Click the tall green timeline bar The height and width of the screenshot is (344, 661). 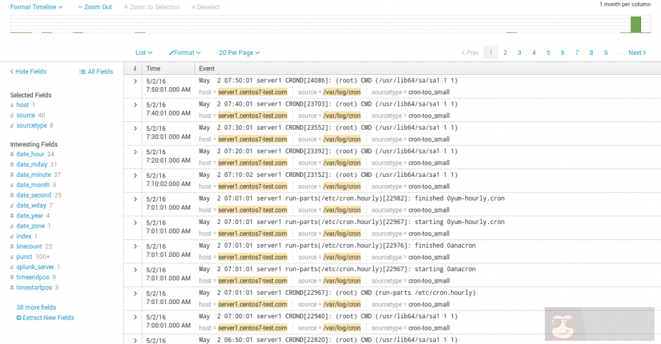[636, 25]
